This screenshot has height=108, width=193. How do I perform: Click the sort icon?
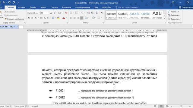point(97,13)
